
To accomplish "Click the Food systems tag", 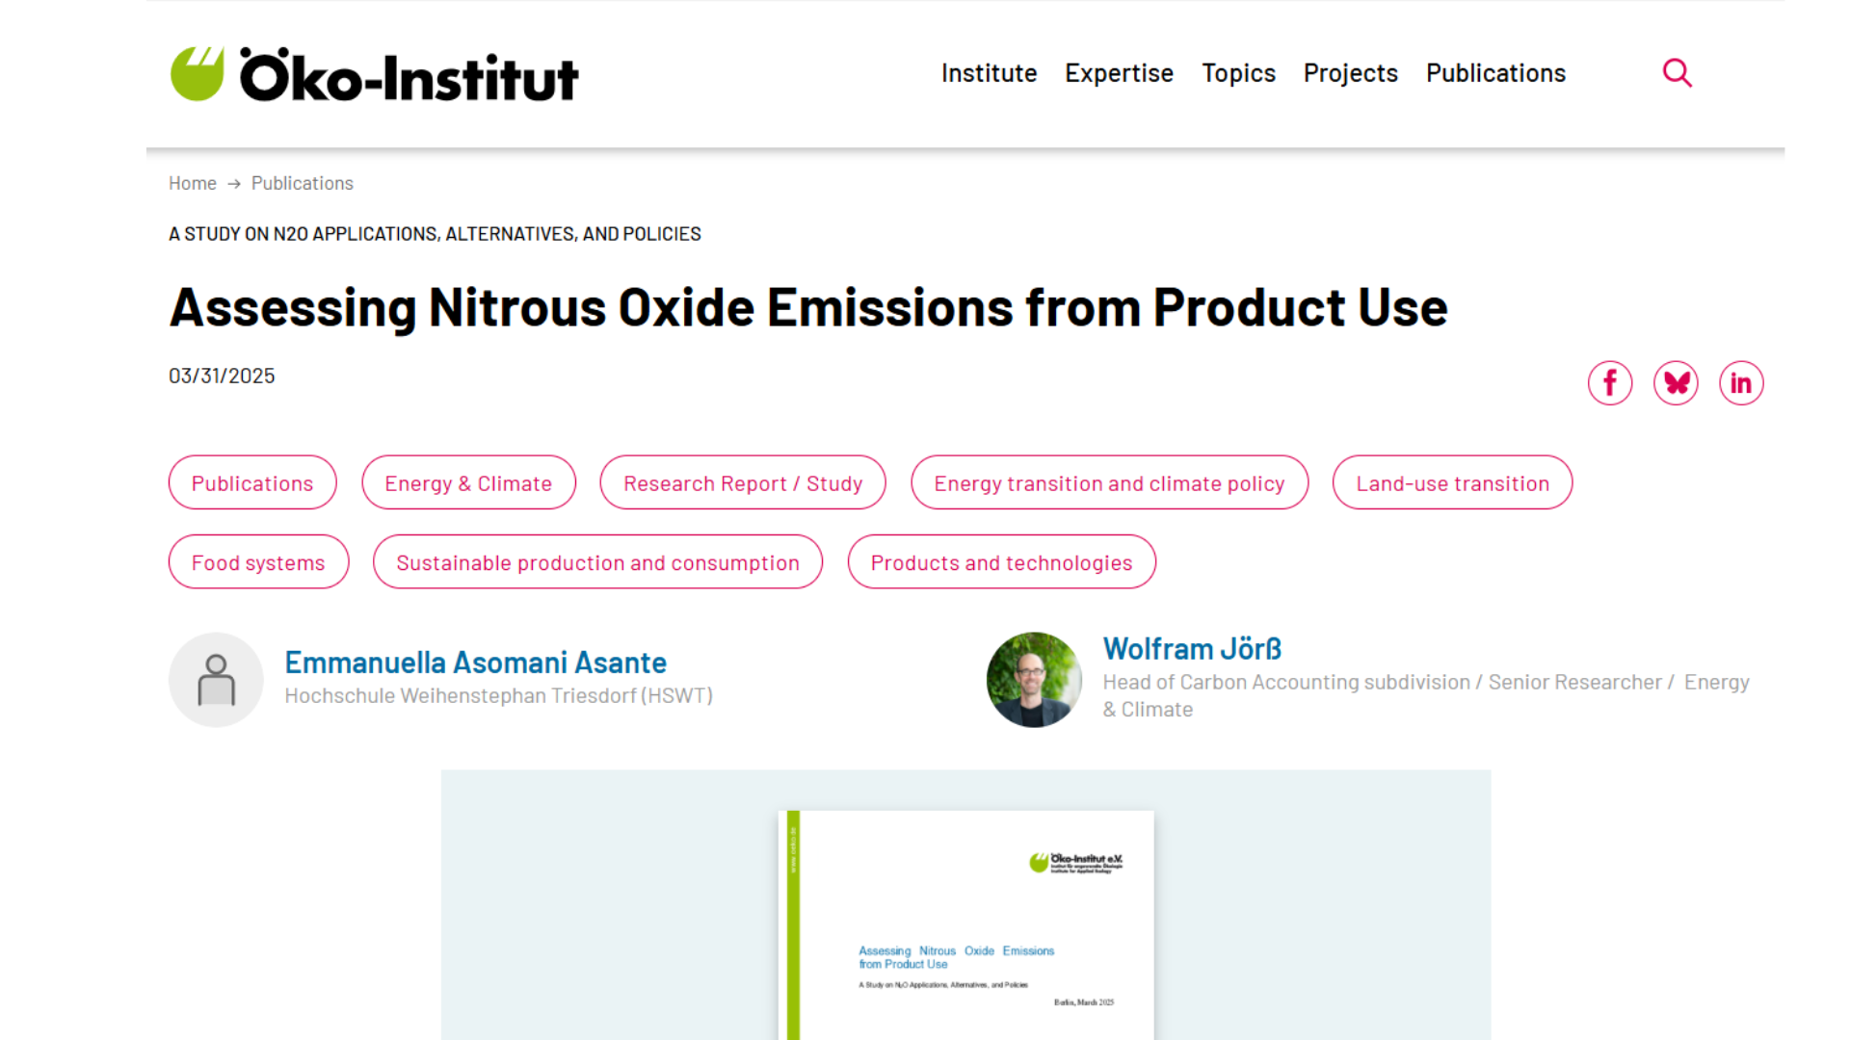I will 258,562.
